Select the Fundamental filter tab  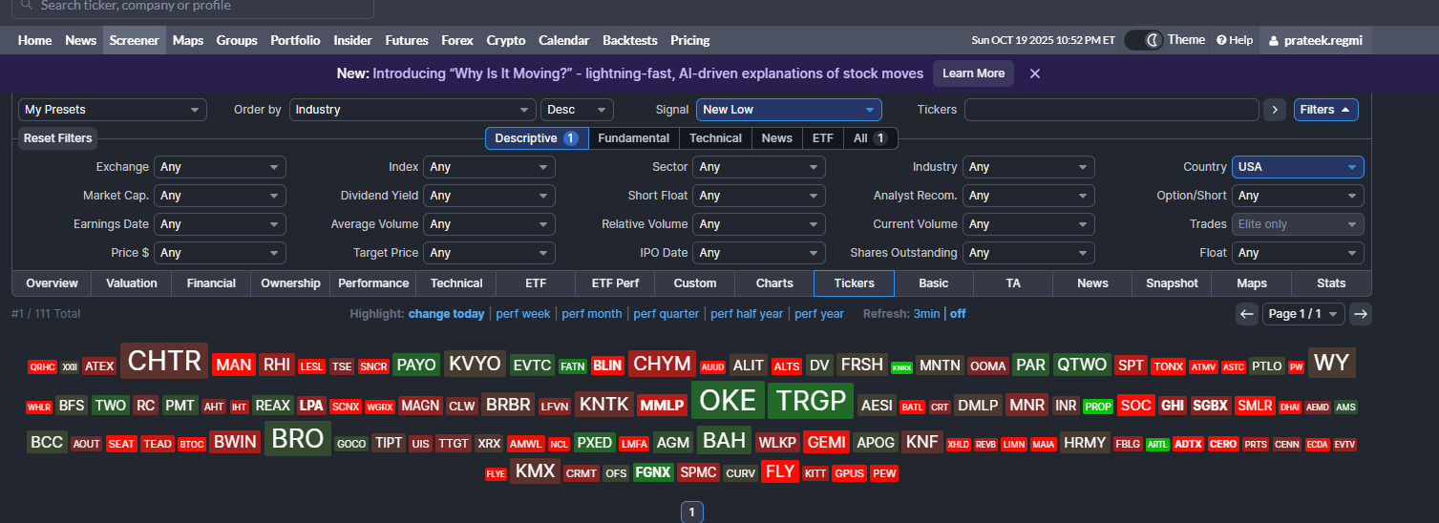633,138
